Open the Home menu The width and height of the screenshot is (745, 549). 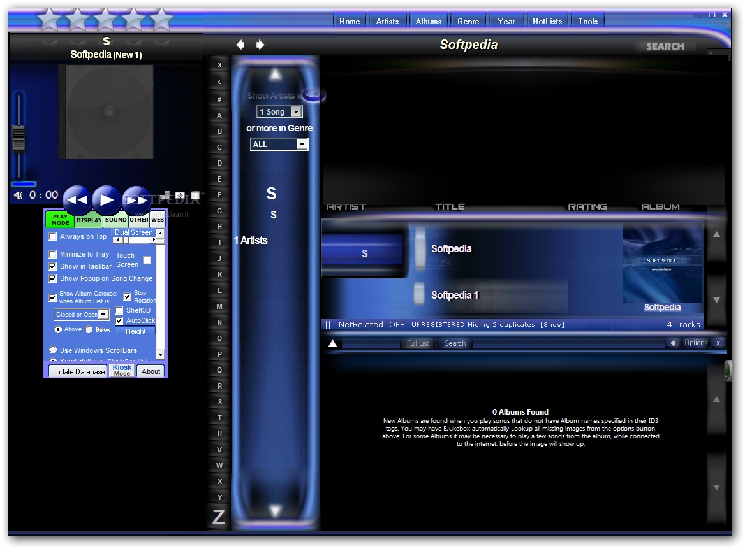click(350, 22)
